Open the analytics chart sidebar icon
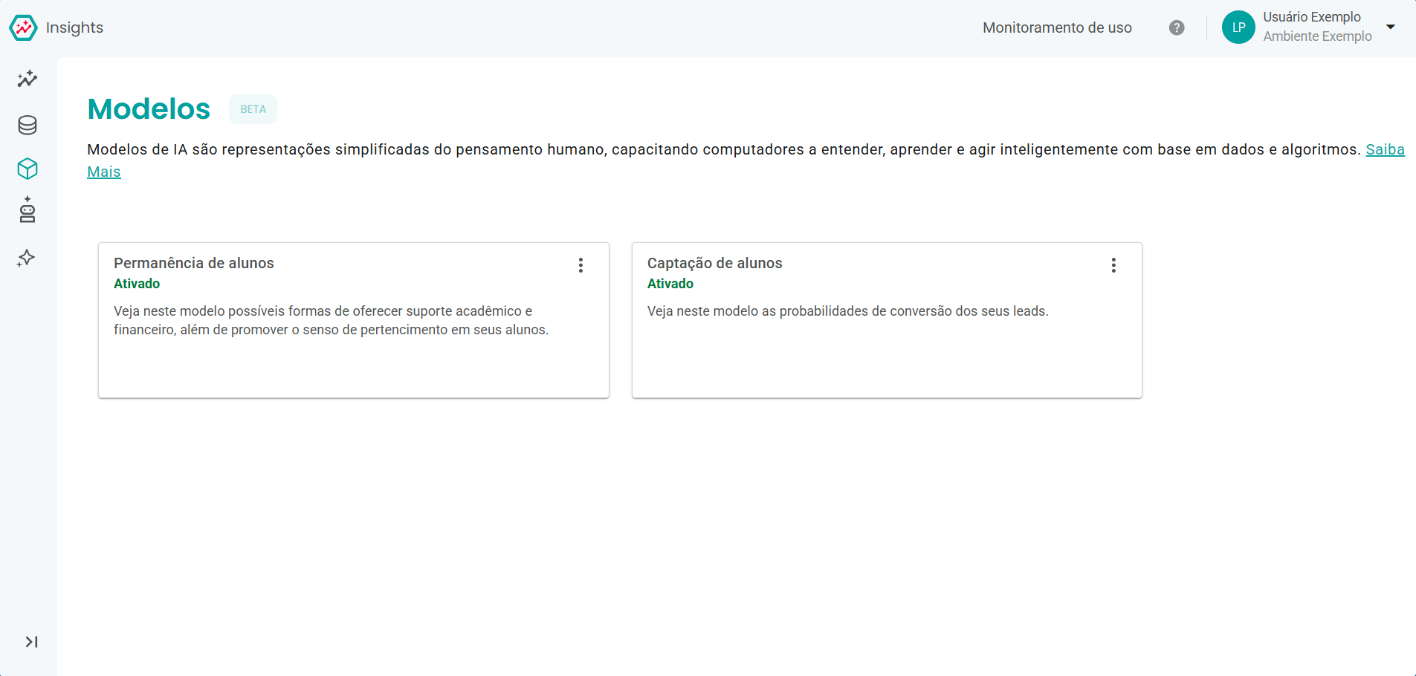 [x=28, y=79]
